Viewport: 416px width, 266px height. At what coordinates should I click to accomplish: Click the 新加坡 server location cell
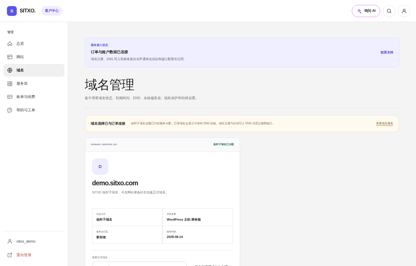(127, 235)
